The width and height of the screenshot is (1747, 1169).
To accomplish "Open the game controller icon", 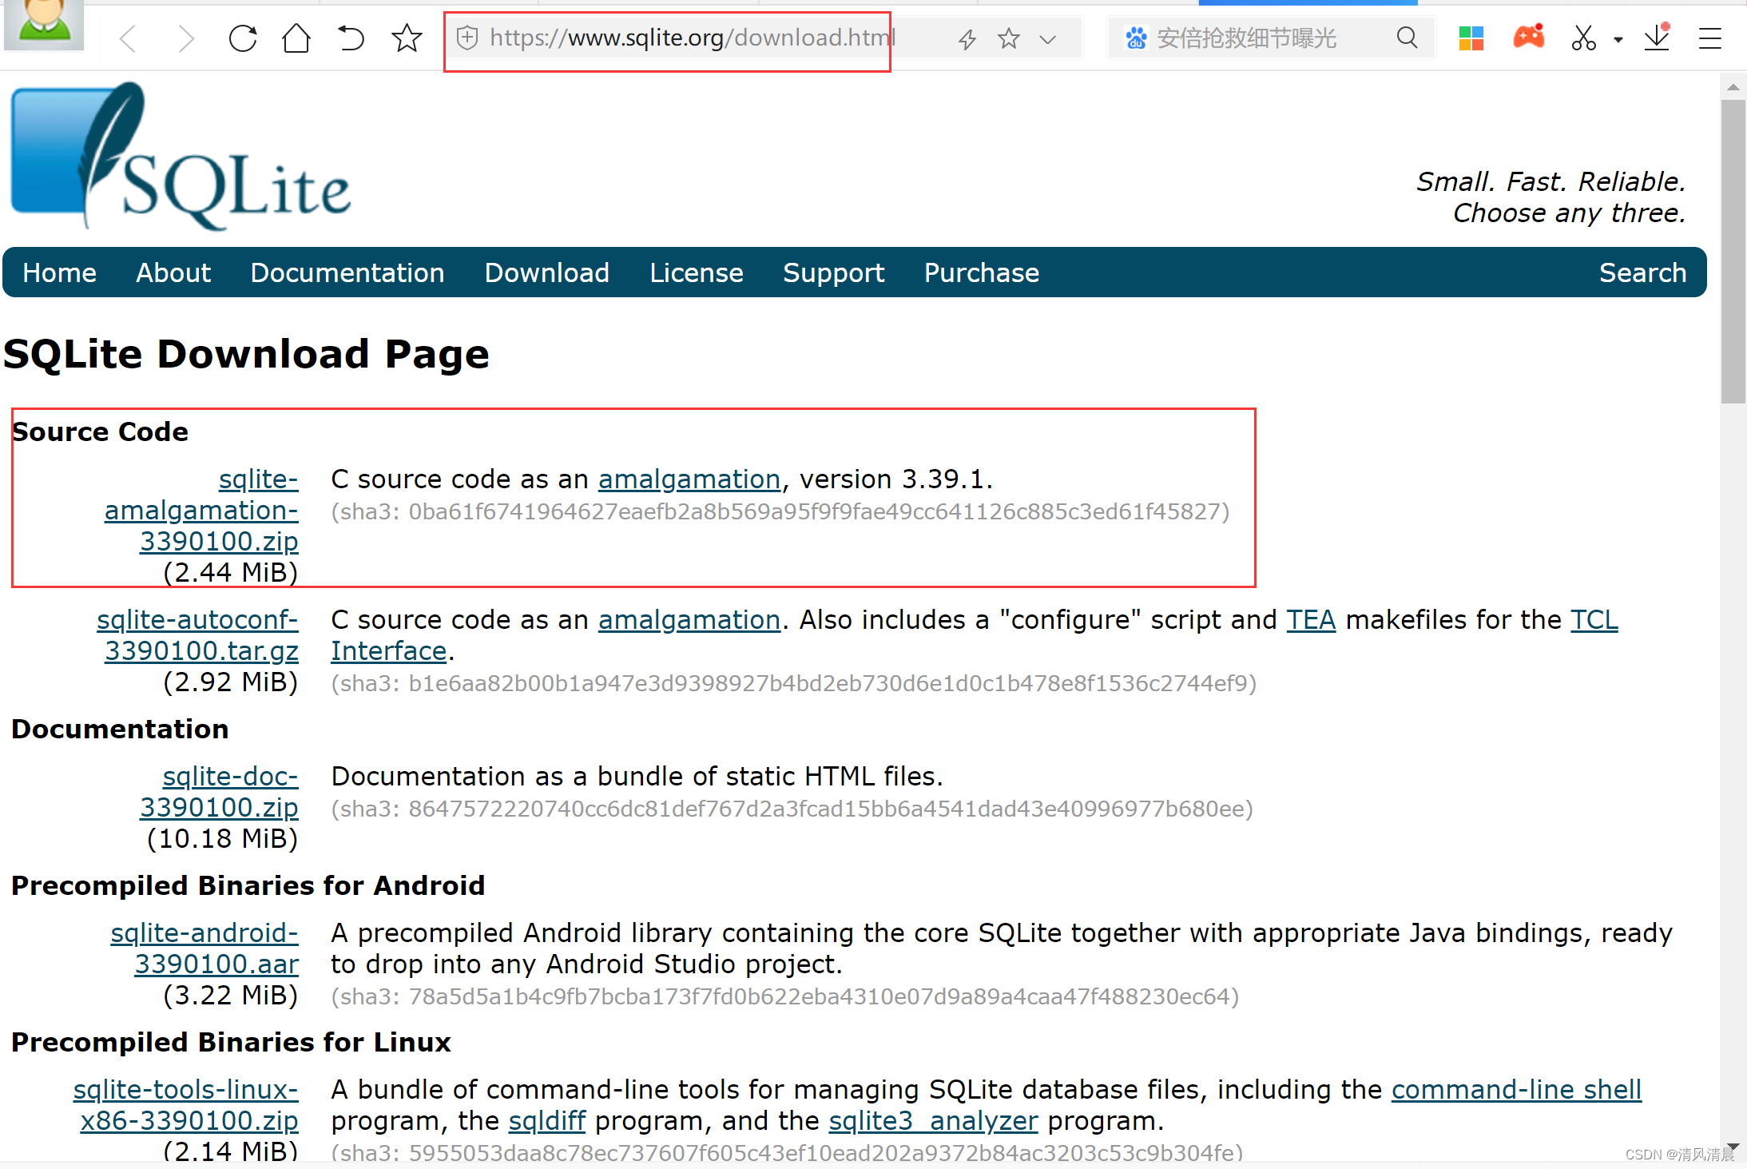I will pos(1528,38).
